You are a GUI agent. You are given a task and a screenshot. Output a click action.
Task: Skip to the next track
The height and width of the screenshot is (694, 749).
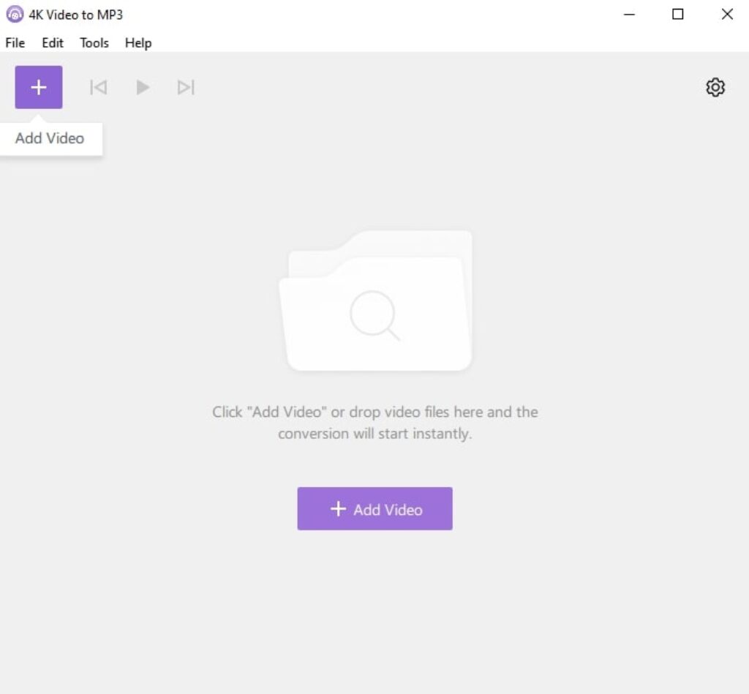coord(186,88)
